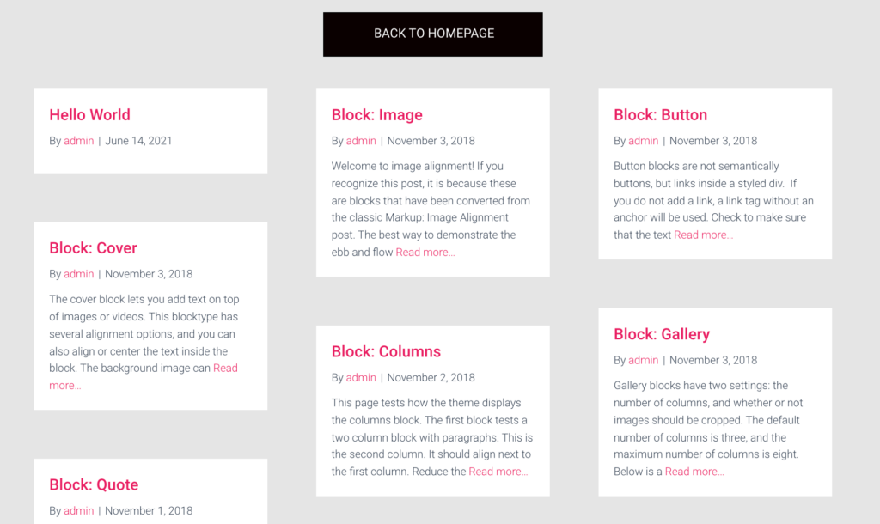This screenshot has height=524, width=880.
Task: Open the Hello World post
Action: pos(89,114)
